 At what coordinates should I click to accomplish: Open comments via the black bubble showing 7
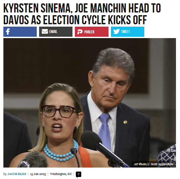tap(79, 175)
